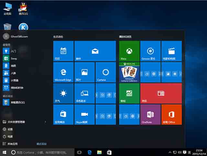Click the Get Office (获取 Office) tile

(x=171, y=115)
